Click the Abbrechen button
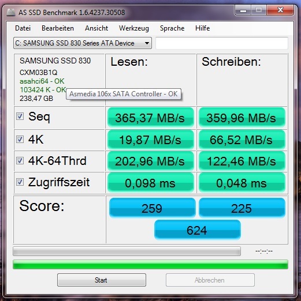301x301 pixels. (x=210, y=280)
